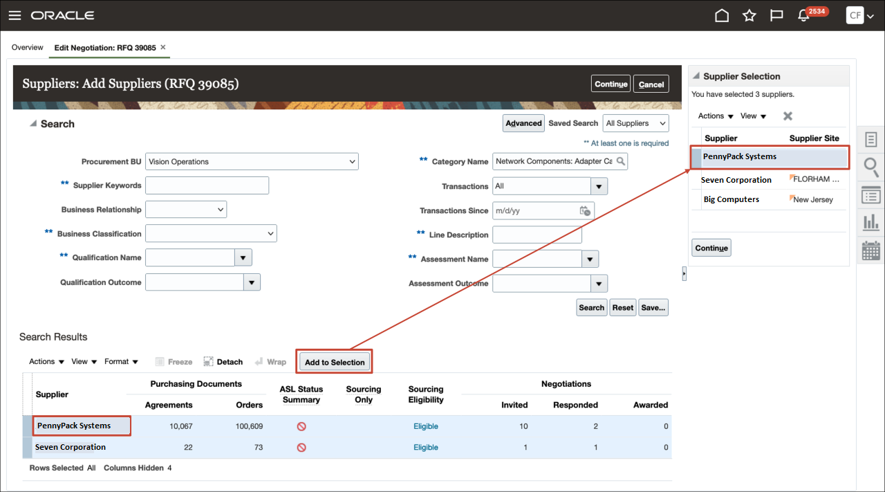Open Business Classification dropdown

click(211, 233)
